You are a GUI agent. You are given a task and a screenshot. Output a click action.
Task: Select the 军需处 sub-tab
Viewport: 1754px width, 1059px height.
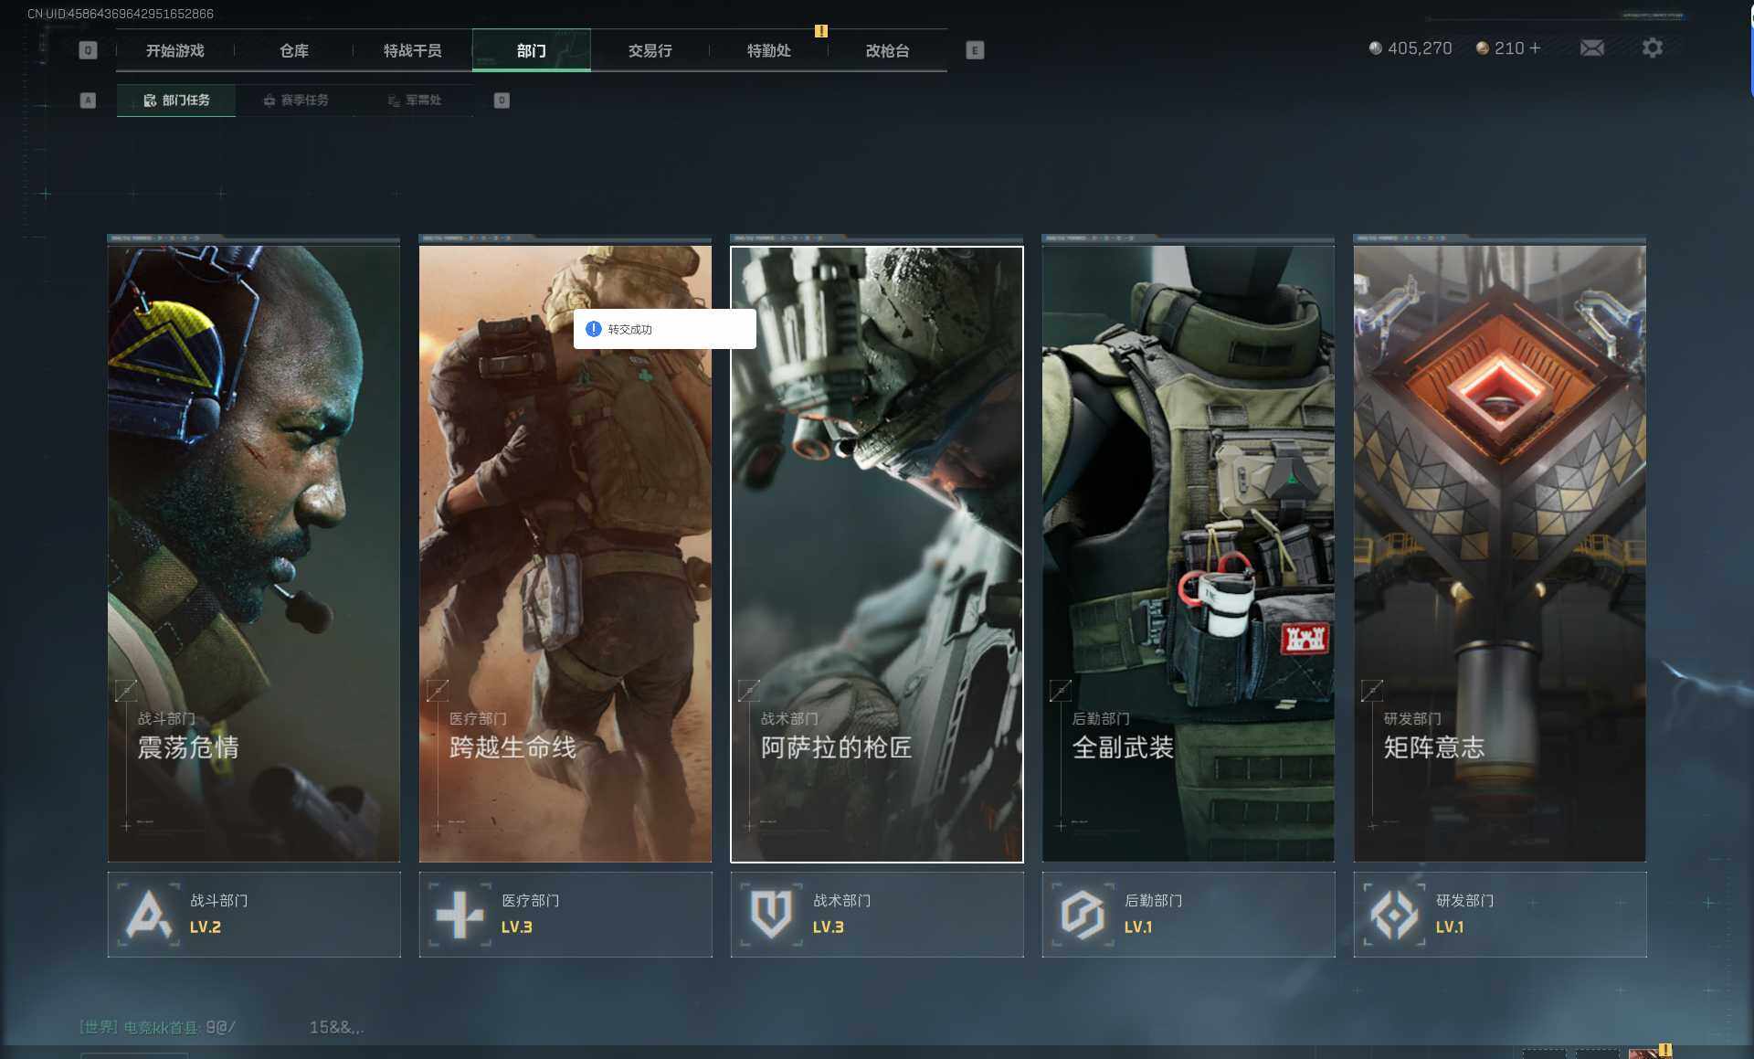[x=415, y=101]
